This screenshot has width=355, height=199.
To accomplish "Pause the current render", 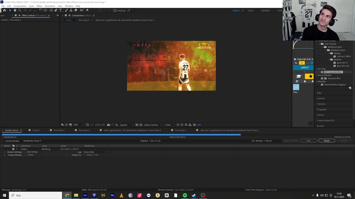I will (327, 141).
